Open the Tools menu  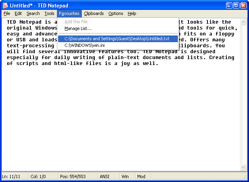coord(49,14)
